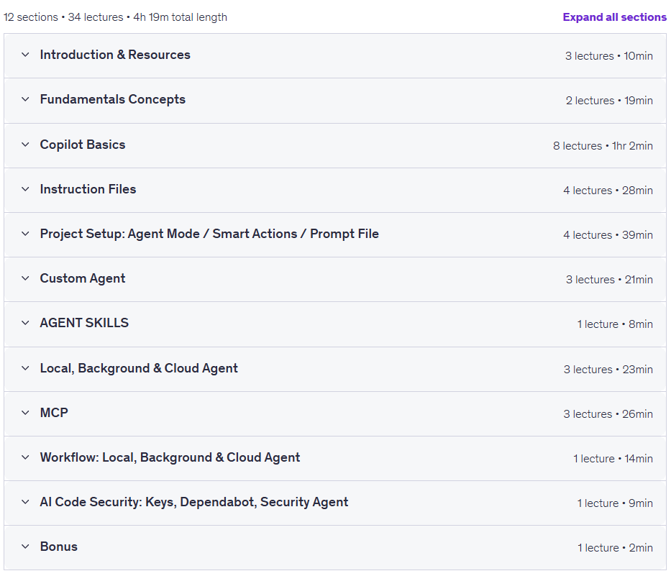Expand chevron beside Introduction & Resources
This screenshot has height=576, width=671.
coord(25,55)
